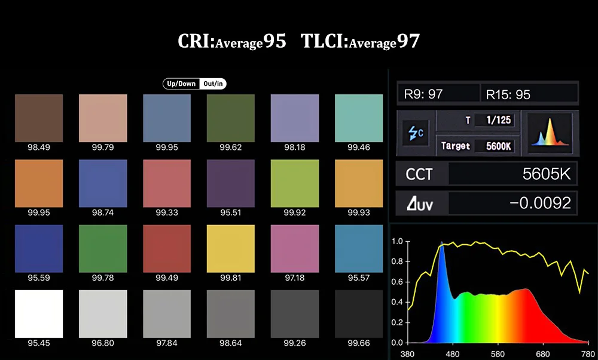This screenshot has width=598, height=360.
Task: Open the spectrum graph thumbnail icon
Action: click(x=550, y=133)
